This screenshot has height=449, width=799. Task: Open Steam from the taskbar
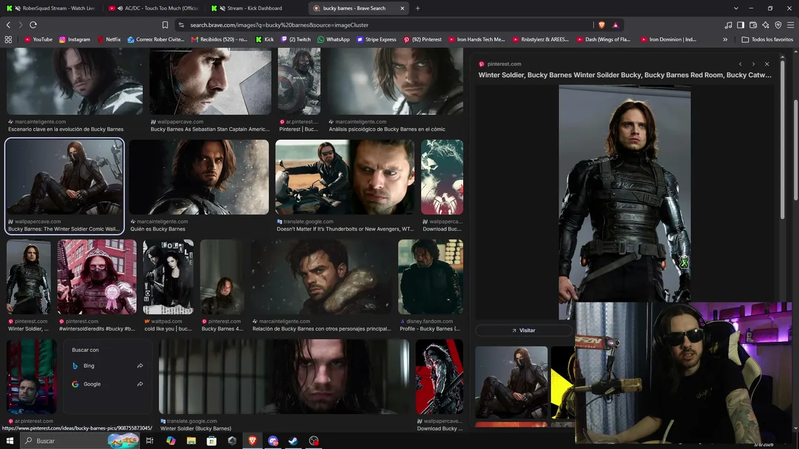293,441
